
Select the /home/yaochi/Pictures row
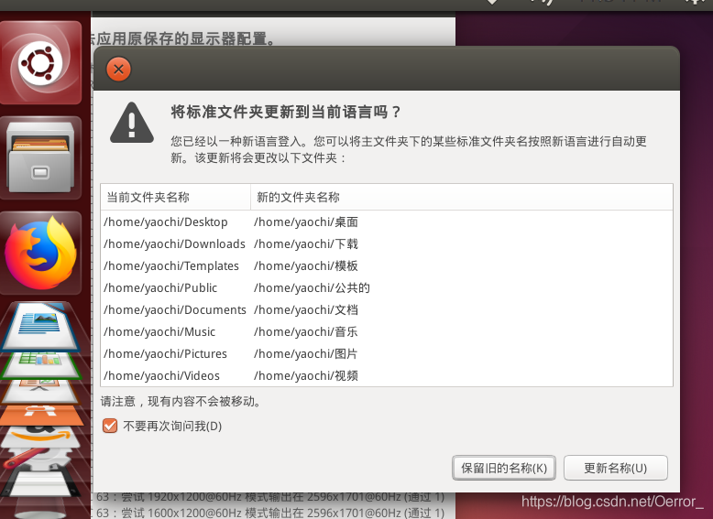click(x=387, y=353)
